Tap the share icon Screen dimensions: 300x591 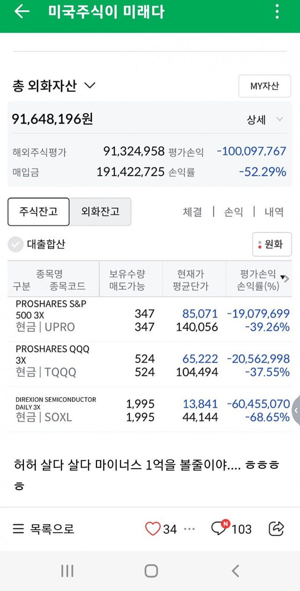277,529
